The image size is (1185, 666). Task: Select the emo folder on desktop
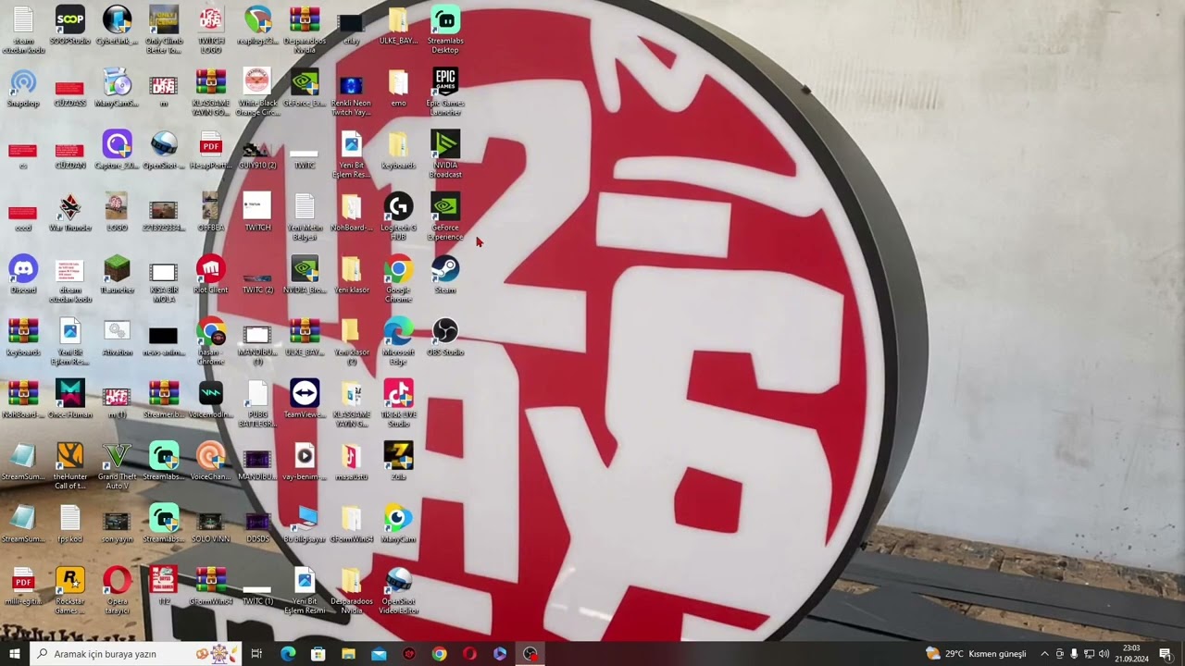click(398, 87)
